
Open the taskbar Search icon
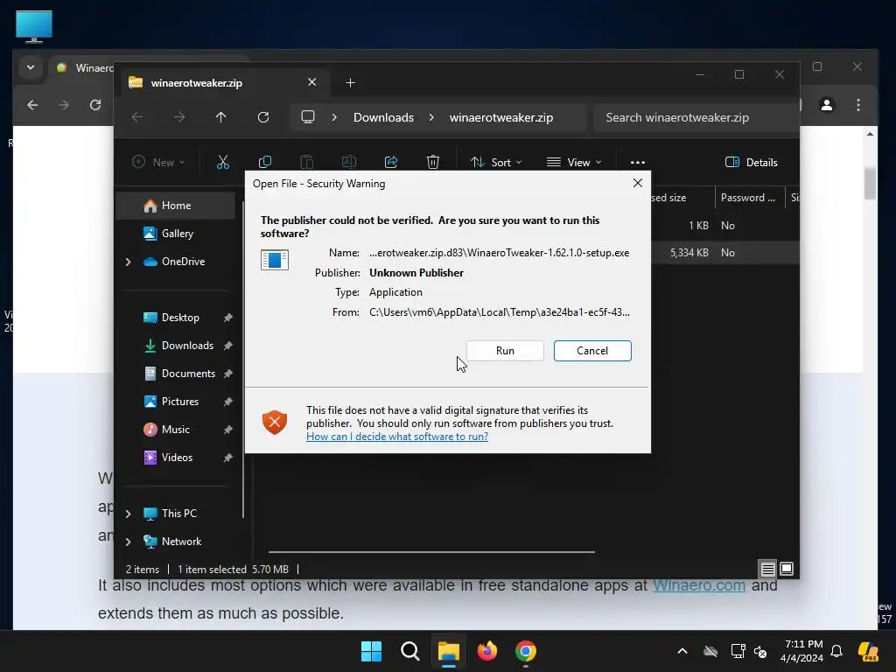click(409, 651)
